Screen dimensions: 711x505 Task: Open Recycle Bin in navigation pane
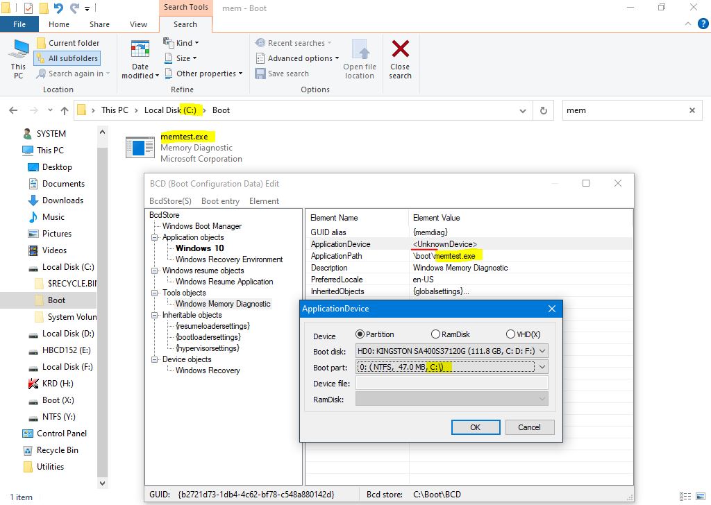point(57,450)
